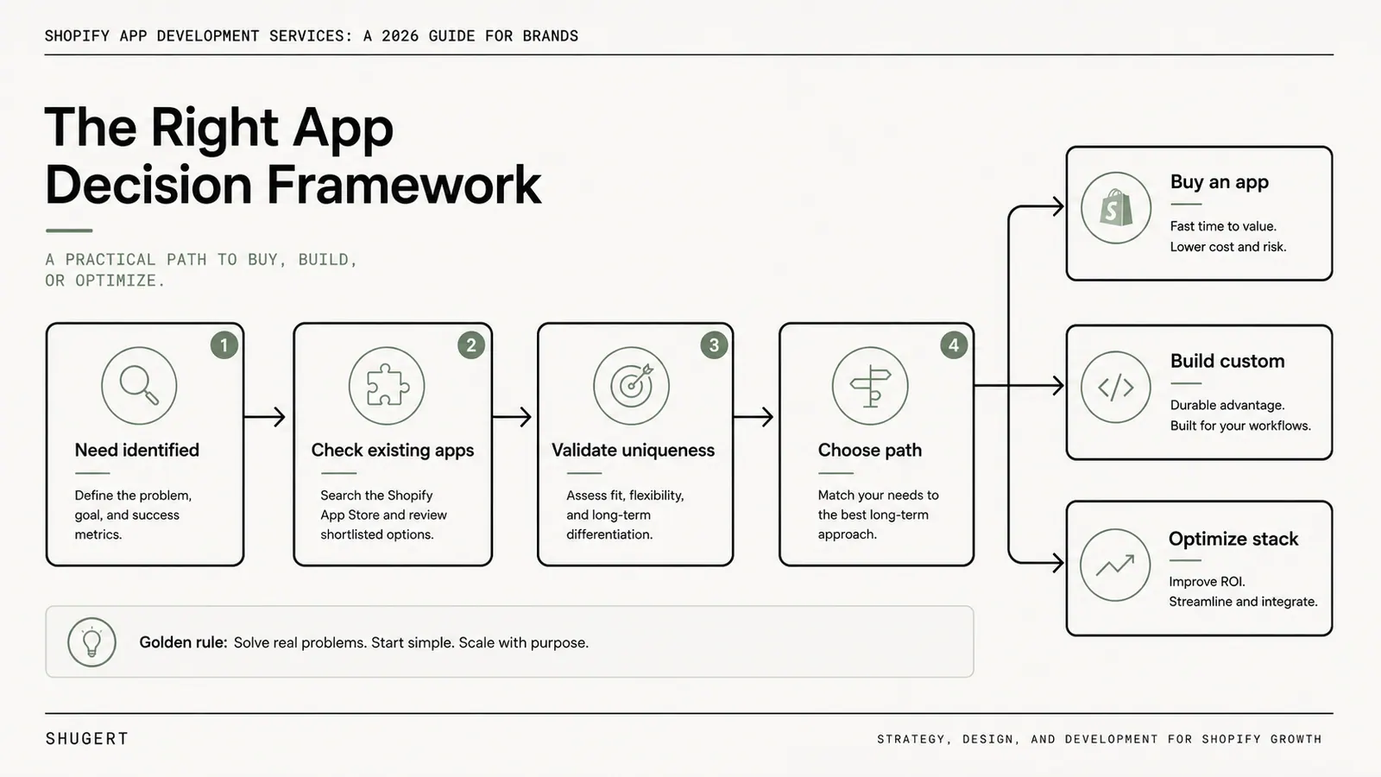Click the magnifying glass icon in Need identified

[x=139, y=386]
